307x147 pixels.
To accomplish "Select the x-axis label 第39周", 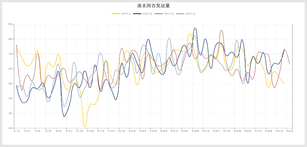I will tap(216, 131).
